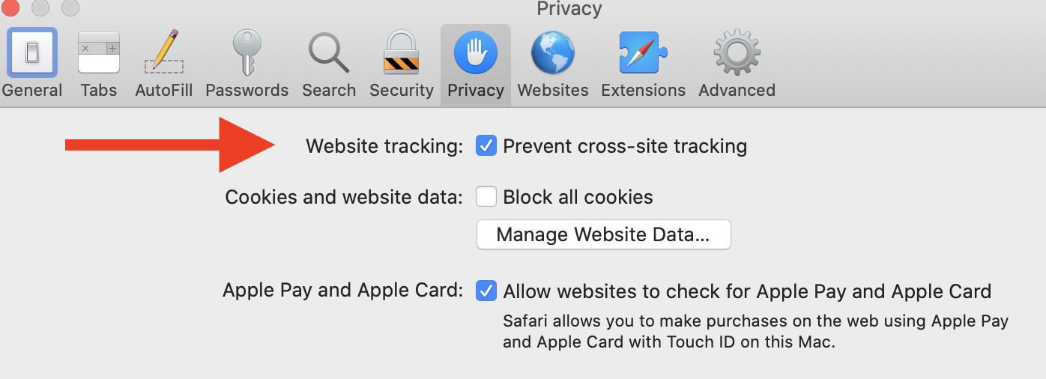Viewport: 1046px width, 379px height.
Task: Click the Privacy window title text
Action: [569, 9]
